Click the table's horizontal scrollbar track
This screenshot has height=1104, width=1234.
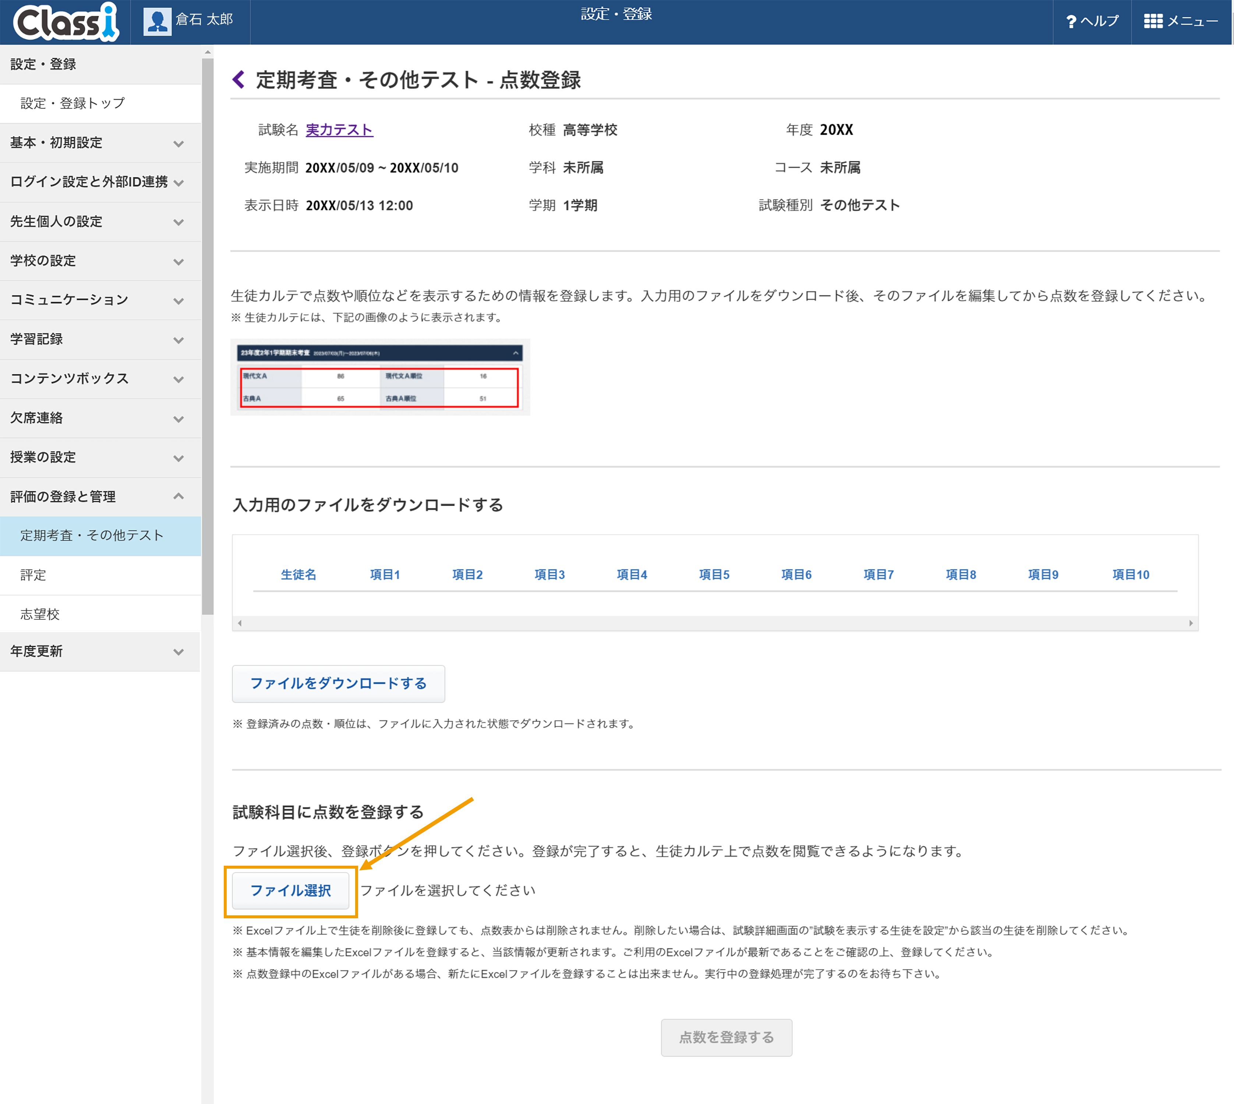[715, 623]
